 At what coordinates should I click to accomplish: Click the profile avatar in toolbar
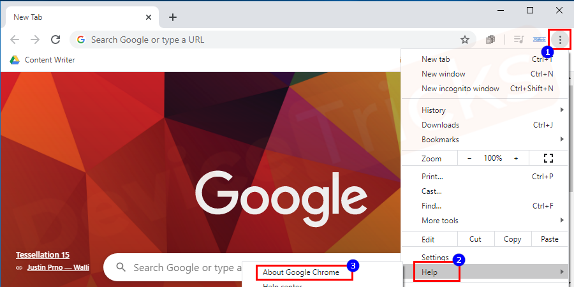[x=539, y=40]
